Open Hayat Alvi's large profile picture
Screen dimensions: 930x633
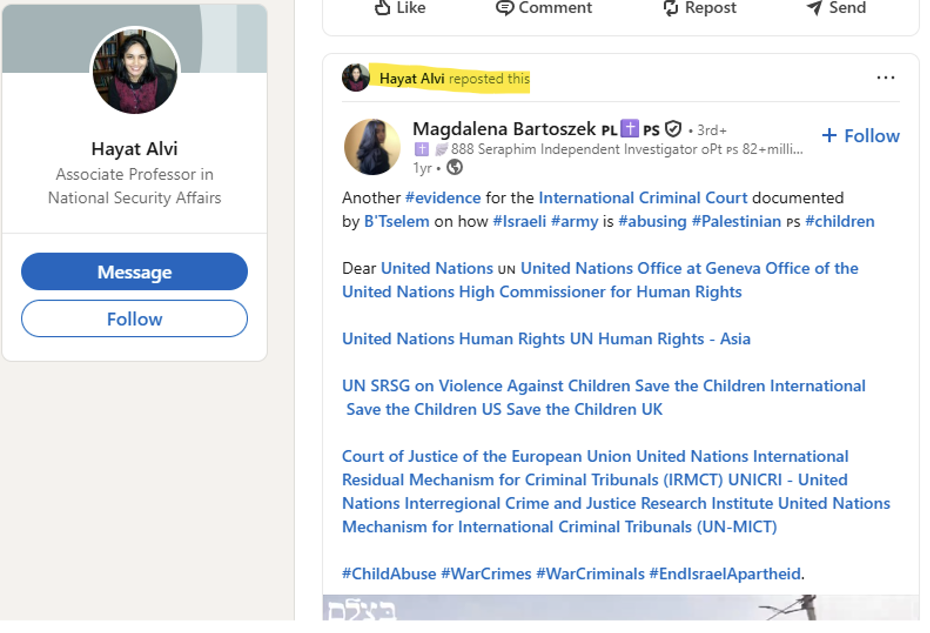(135, 71)
